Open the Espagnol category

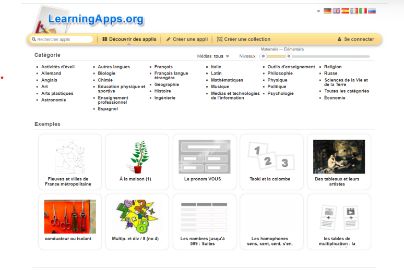click(x=108, y=108)
